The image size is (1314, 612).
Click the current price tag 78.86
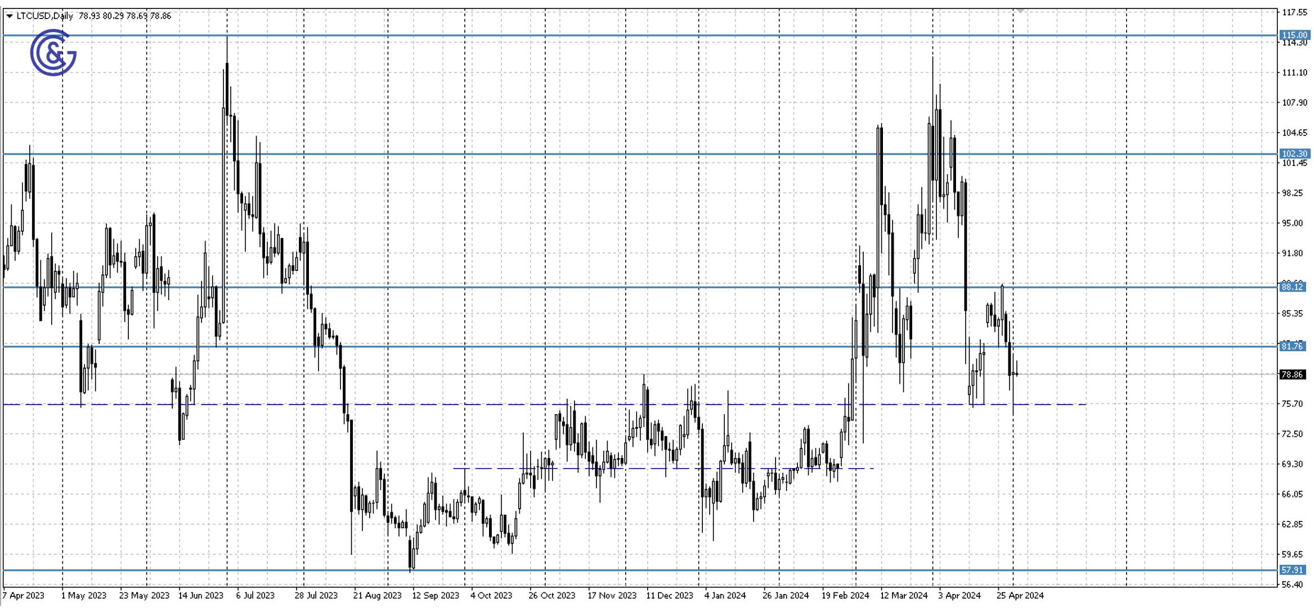pyautogui.click(x=1291, y=374)
